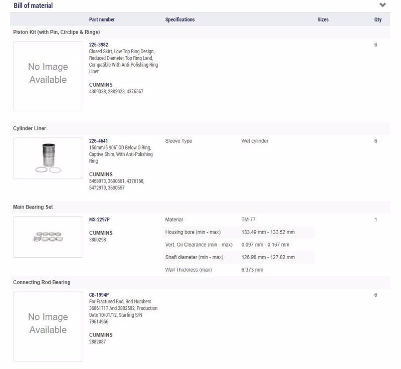
Task: Click the Cylinder Liner category row
Action: [200, 128]
